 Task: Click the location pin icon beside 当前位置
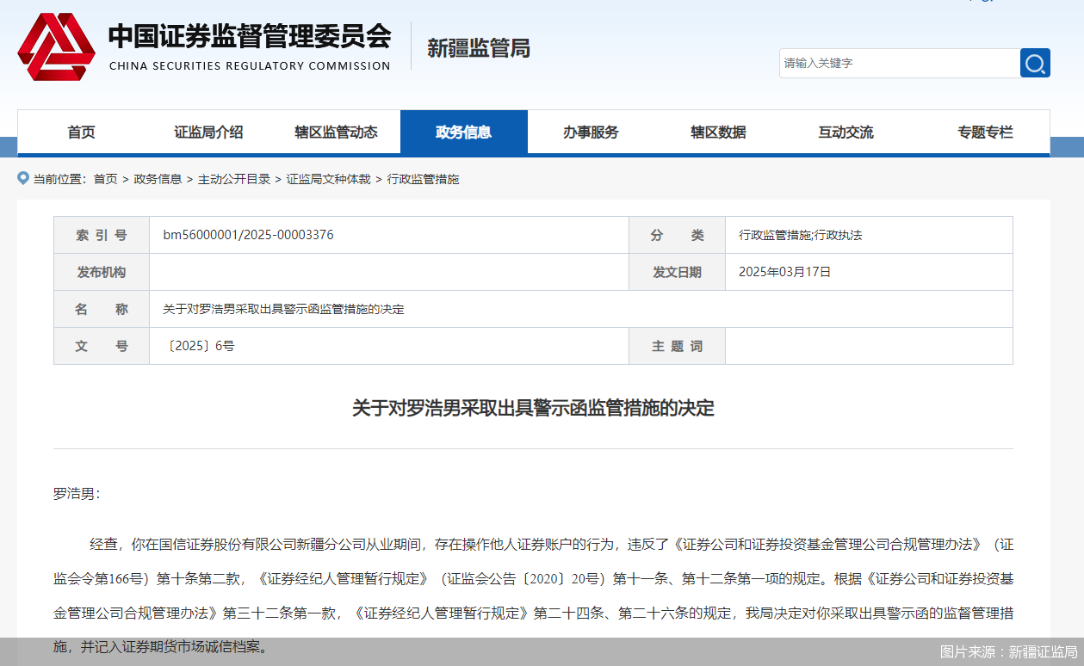coord(22,178)
